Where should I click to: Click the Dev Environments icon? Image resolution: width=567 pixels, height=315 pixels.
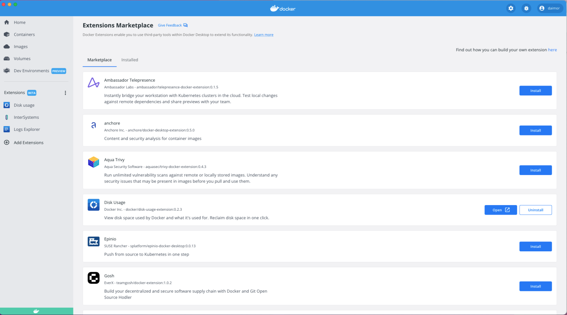(x=6, y=71)
